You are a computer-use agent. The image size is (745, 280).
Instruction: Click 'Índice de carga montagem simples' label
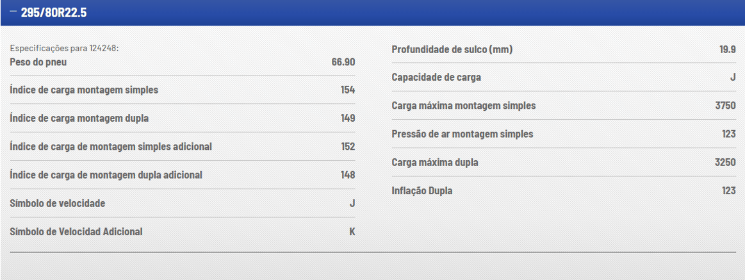click(84, 90)
